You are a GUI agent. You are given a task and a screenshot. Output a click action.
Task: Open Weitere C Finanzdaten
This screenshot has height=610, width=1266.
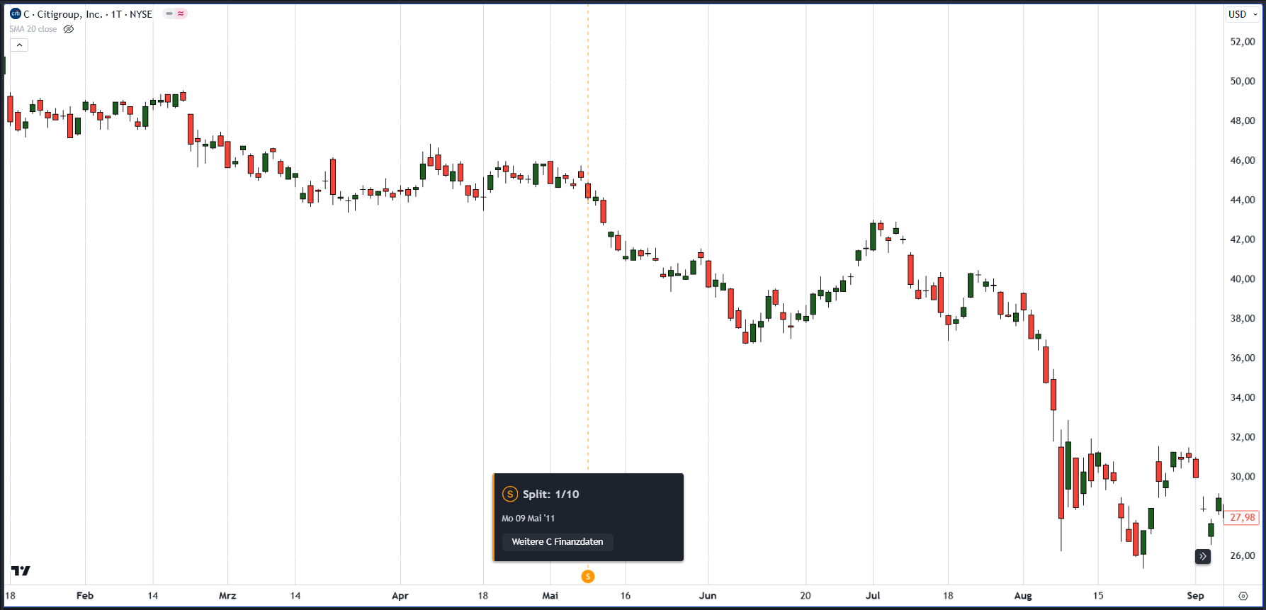tap(558, 542)
